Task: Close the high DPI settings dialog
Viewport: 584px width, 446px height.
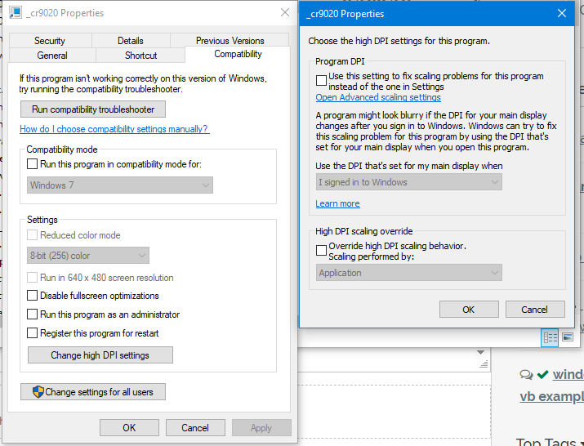Action: pyautogui.click(x=562, y=13)
